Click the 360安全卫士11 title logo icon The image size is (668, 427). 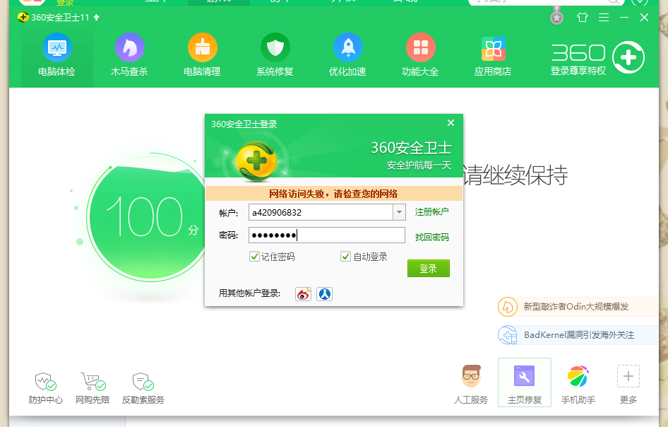23,18
